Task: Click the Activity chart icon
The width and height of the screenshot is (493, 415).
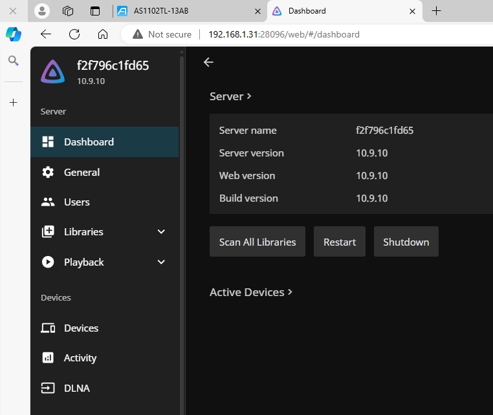Action: [48, 358]
